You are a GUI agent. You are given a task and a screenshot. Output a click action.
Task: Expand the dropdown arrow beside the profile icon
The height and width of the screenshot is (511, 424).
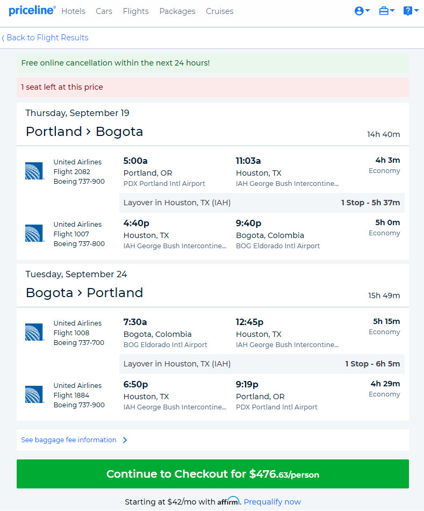[368, 10]
